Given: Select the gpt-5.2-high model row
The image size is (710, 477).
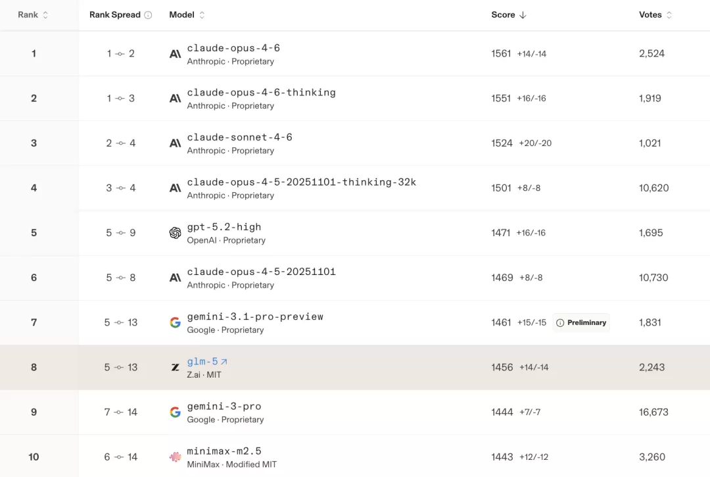Looking at the screenshot, I should tap(355, 233).
